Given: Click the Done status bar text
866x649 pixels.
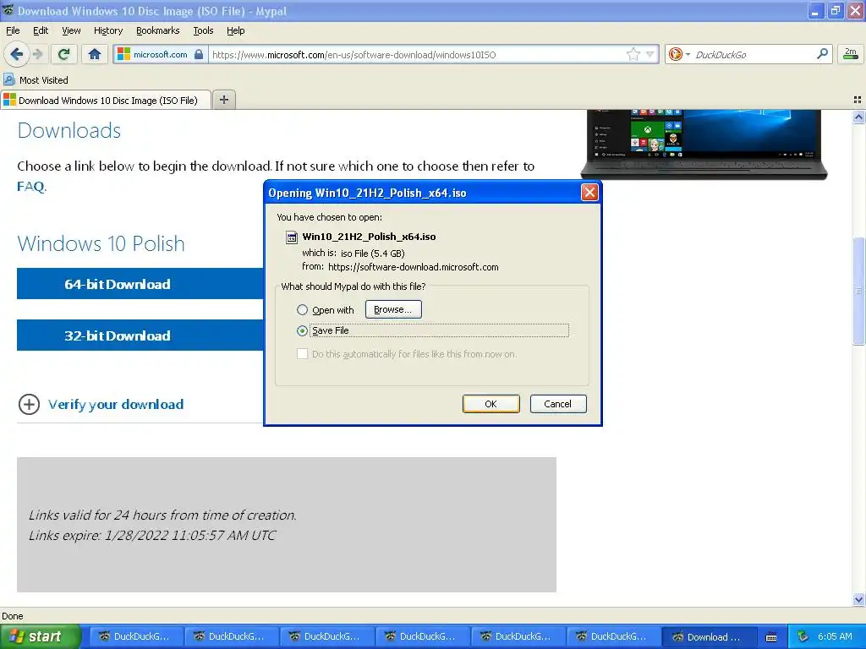Looking at the screenshot, I should tap(12, 616).
